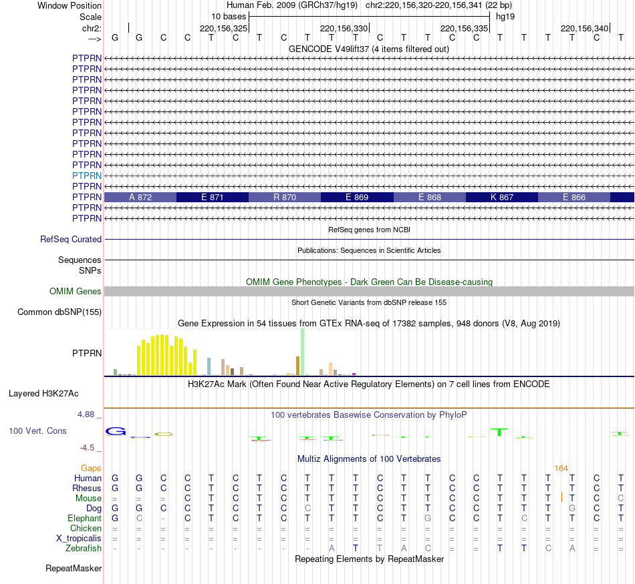Image resolution: width=635 pixels, height=584 pixels.
Task: Click position label 220,156,325 on the ruler
Action: pos(223,28)
